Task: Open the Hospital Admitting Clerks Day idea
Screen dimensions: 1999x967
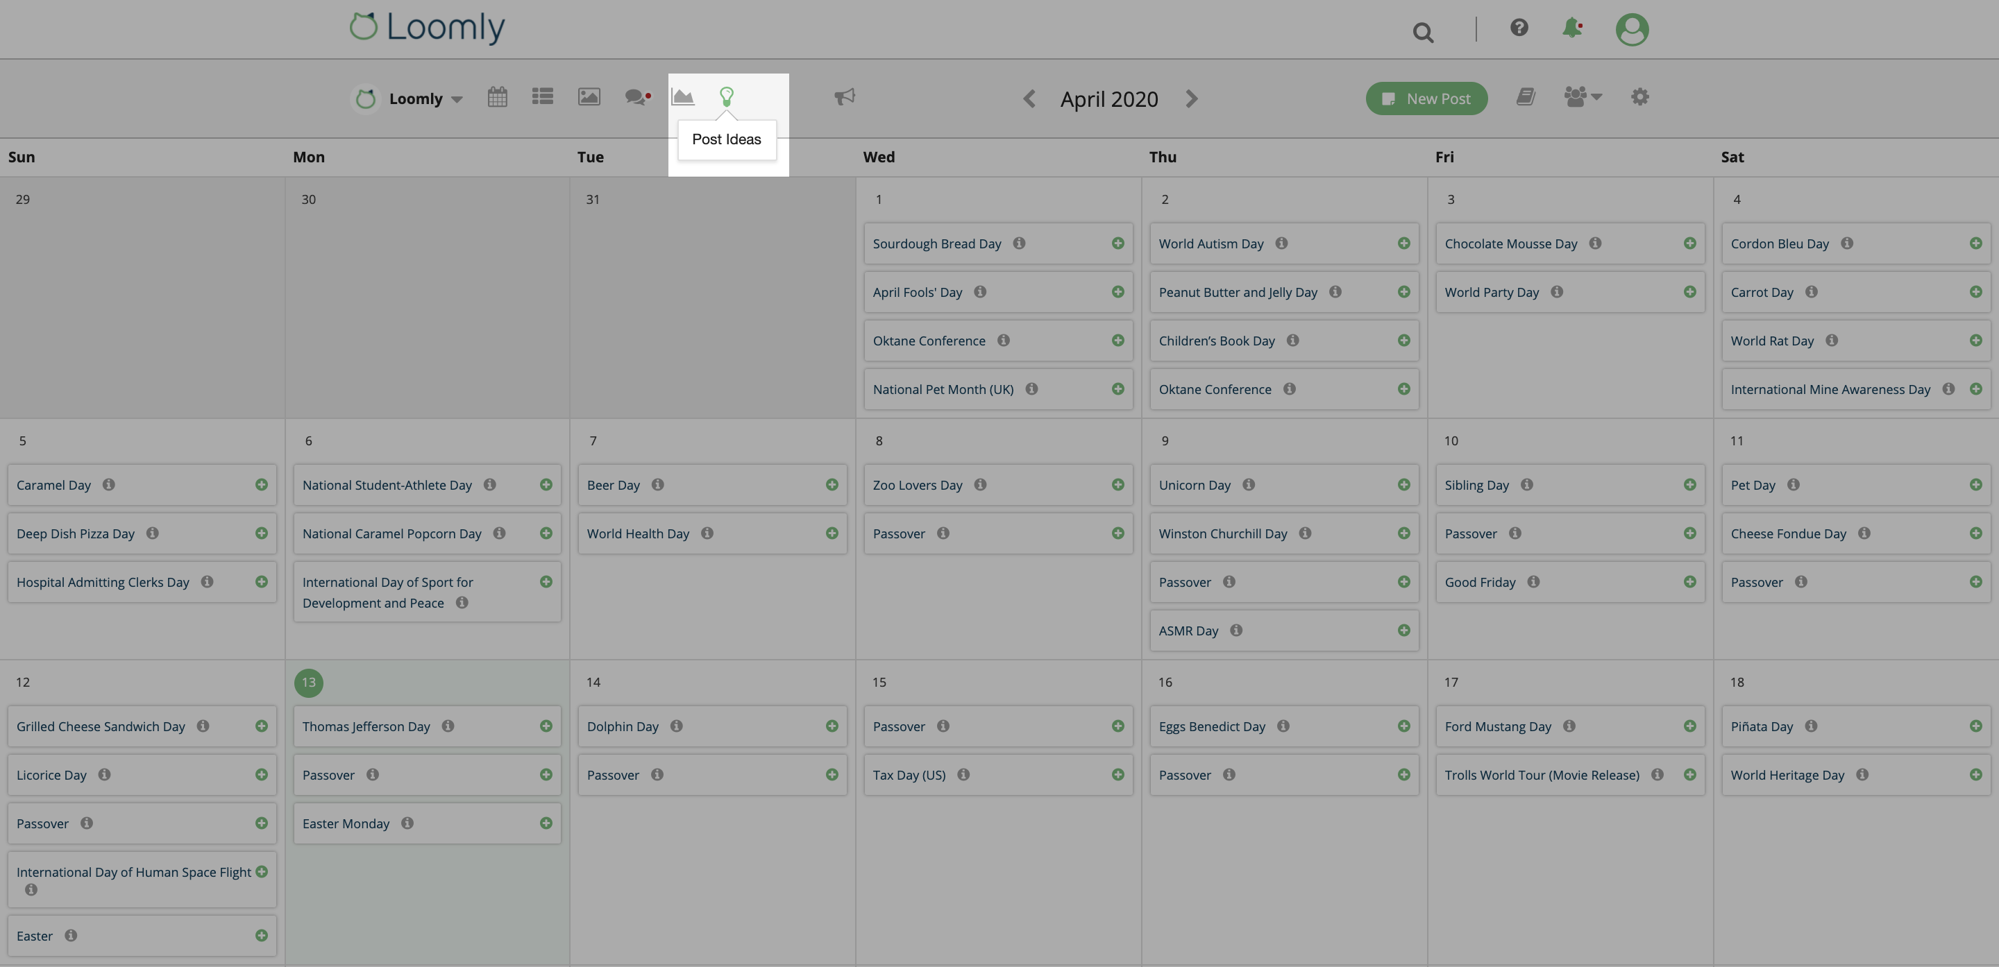Action: coord(142,583)
